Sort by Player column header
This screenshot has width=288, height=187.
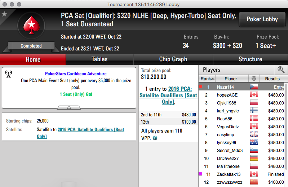(x=232, y=79)
